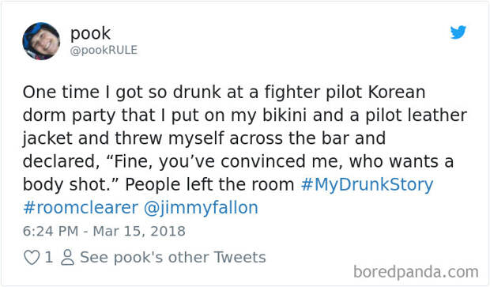Open the #MyDrunkStory hashtag

pyautogui.click(x=367, y=184)
